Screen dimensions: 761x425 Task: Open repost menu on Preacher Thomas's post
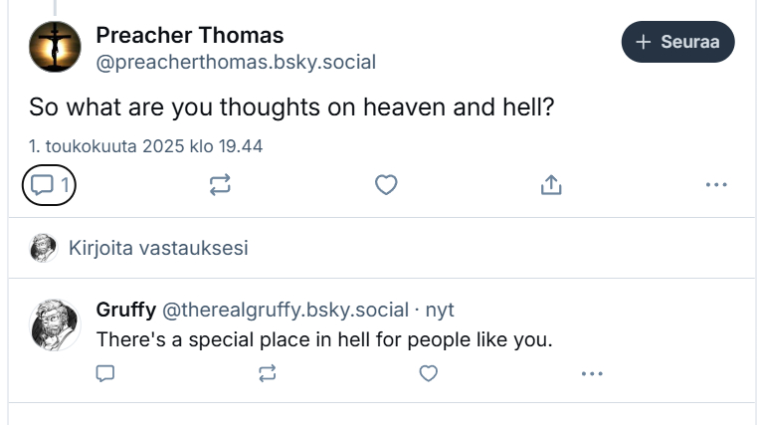[x=220, y=184]
